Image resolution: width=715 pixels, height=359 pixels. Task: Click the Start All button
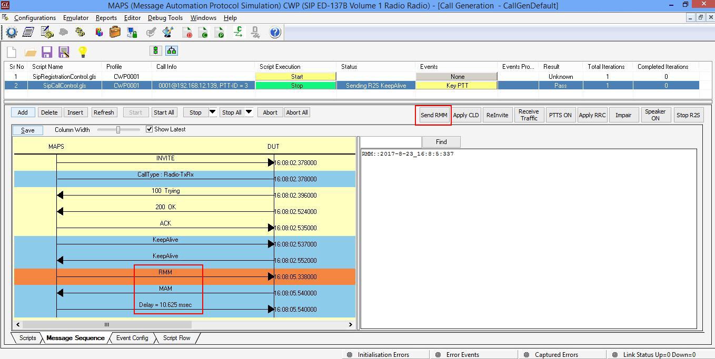click(164, 112)
